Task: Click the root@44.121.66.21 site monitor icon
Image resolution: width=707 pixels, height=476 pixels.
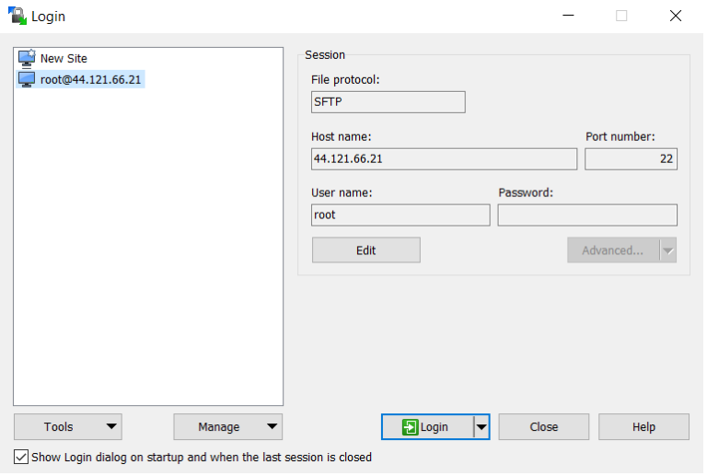Action: pyautogui.click(x=27, y=79)
